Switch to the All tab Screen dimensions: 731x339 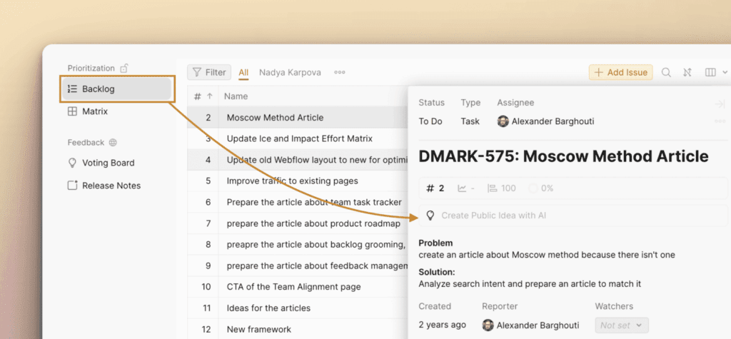click(243, 72)
